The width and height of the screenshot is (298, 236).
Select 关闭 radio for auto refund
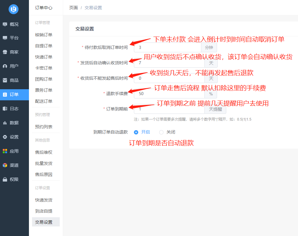coord(161,132)
